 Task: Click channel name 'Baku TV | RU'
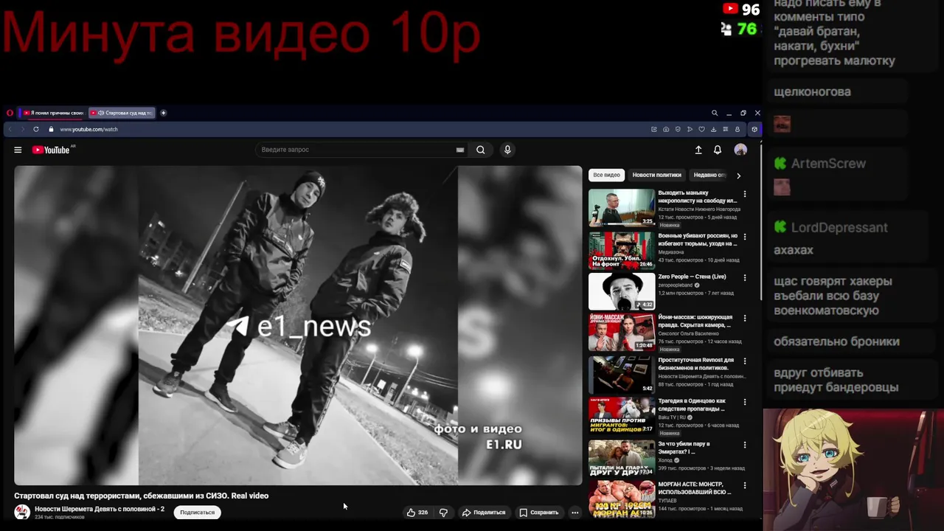673,417
